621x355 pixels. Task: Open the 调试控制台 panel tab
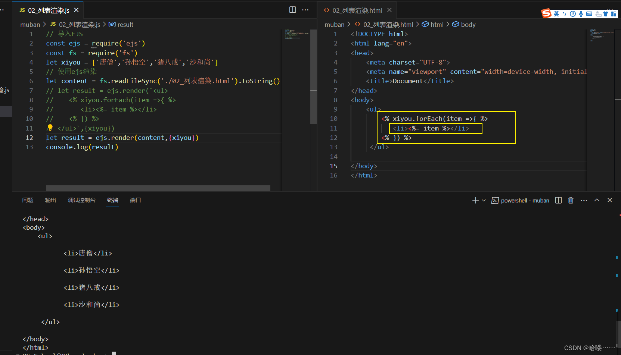(x=81, y=200)
